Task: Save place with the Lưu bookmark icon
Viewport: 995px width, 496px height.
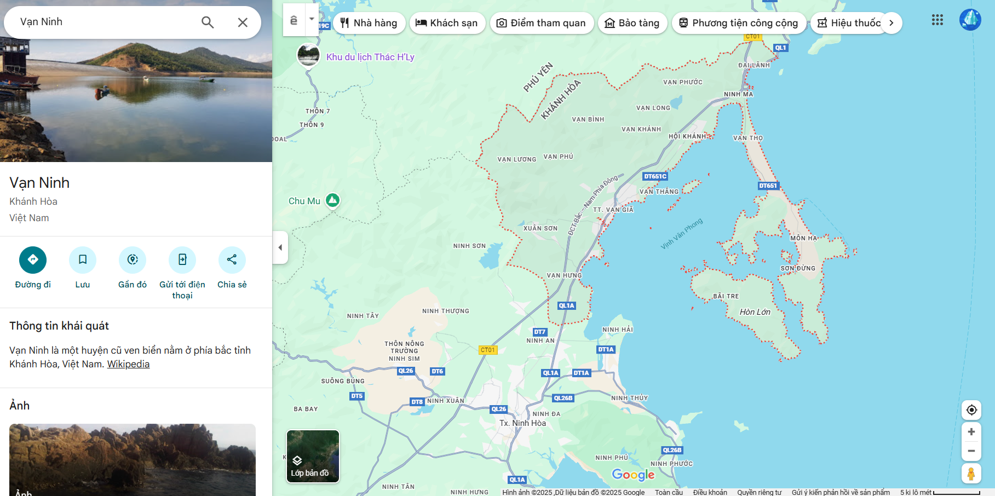Action: 83,259
